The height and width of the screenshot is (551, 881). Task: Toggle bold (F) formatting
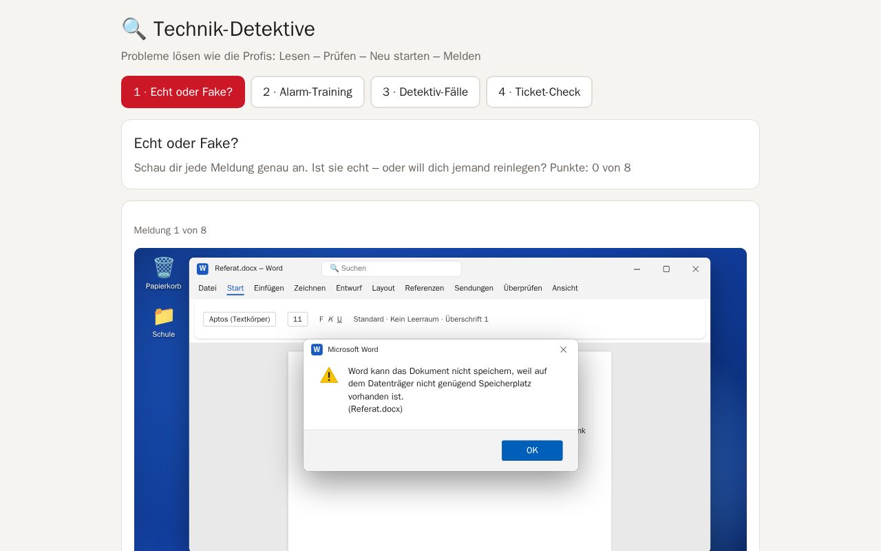tap(321, 320)
